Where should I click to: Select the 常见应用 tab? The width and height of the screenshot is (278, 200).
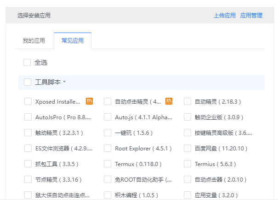click(73, 41)
